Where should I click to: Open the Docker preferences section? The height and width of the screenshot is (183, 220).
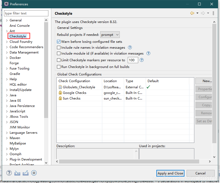coord(15,58)
